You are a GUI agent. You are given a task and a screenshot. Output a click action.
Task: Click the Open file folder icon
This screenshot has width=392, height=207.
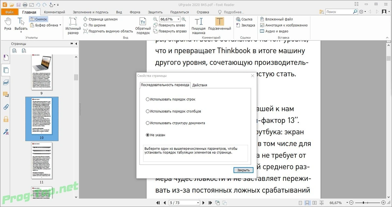point(12,4)
